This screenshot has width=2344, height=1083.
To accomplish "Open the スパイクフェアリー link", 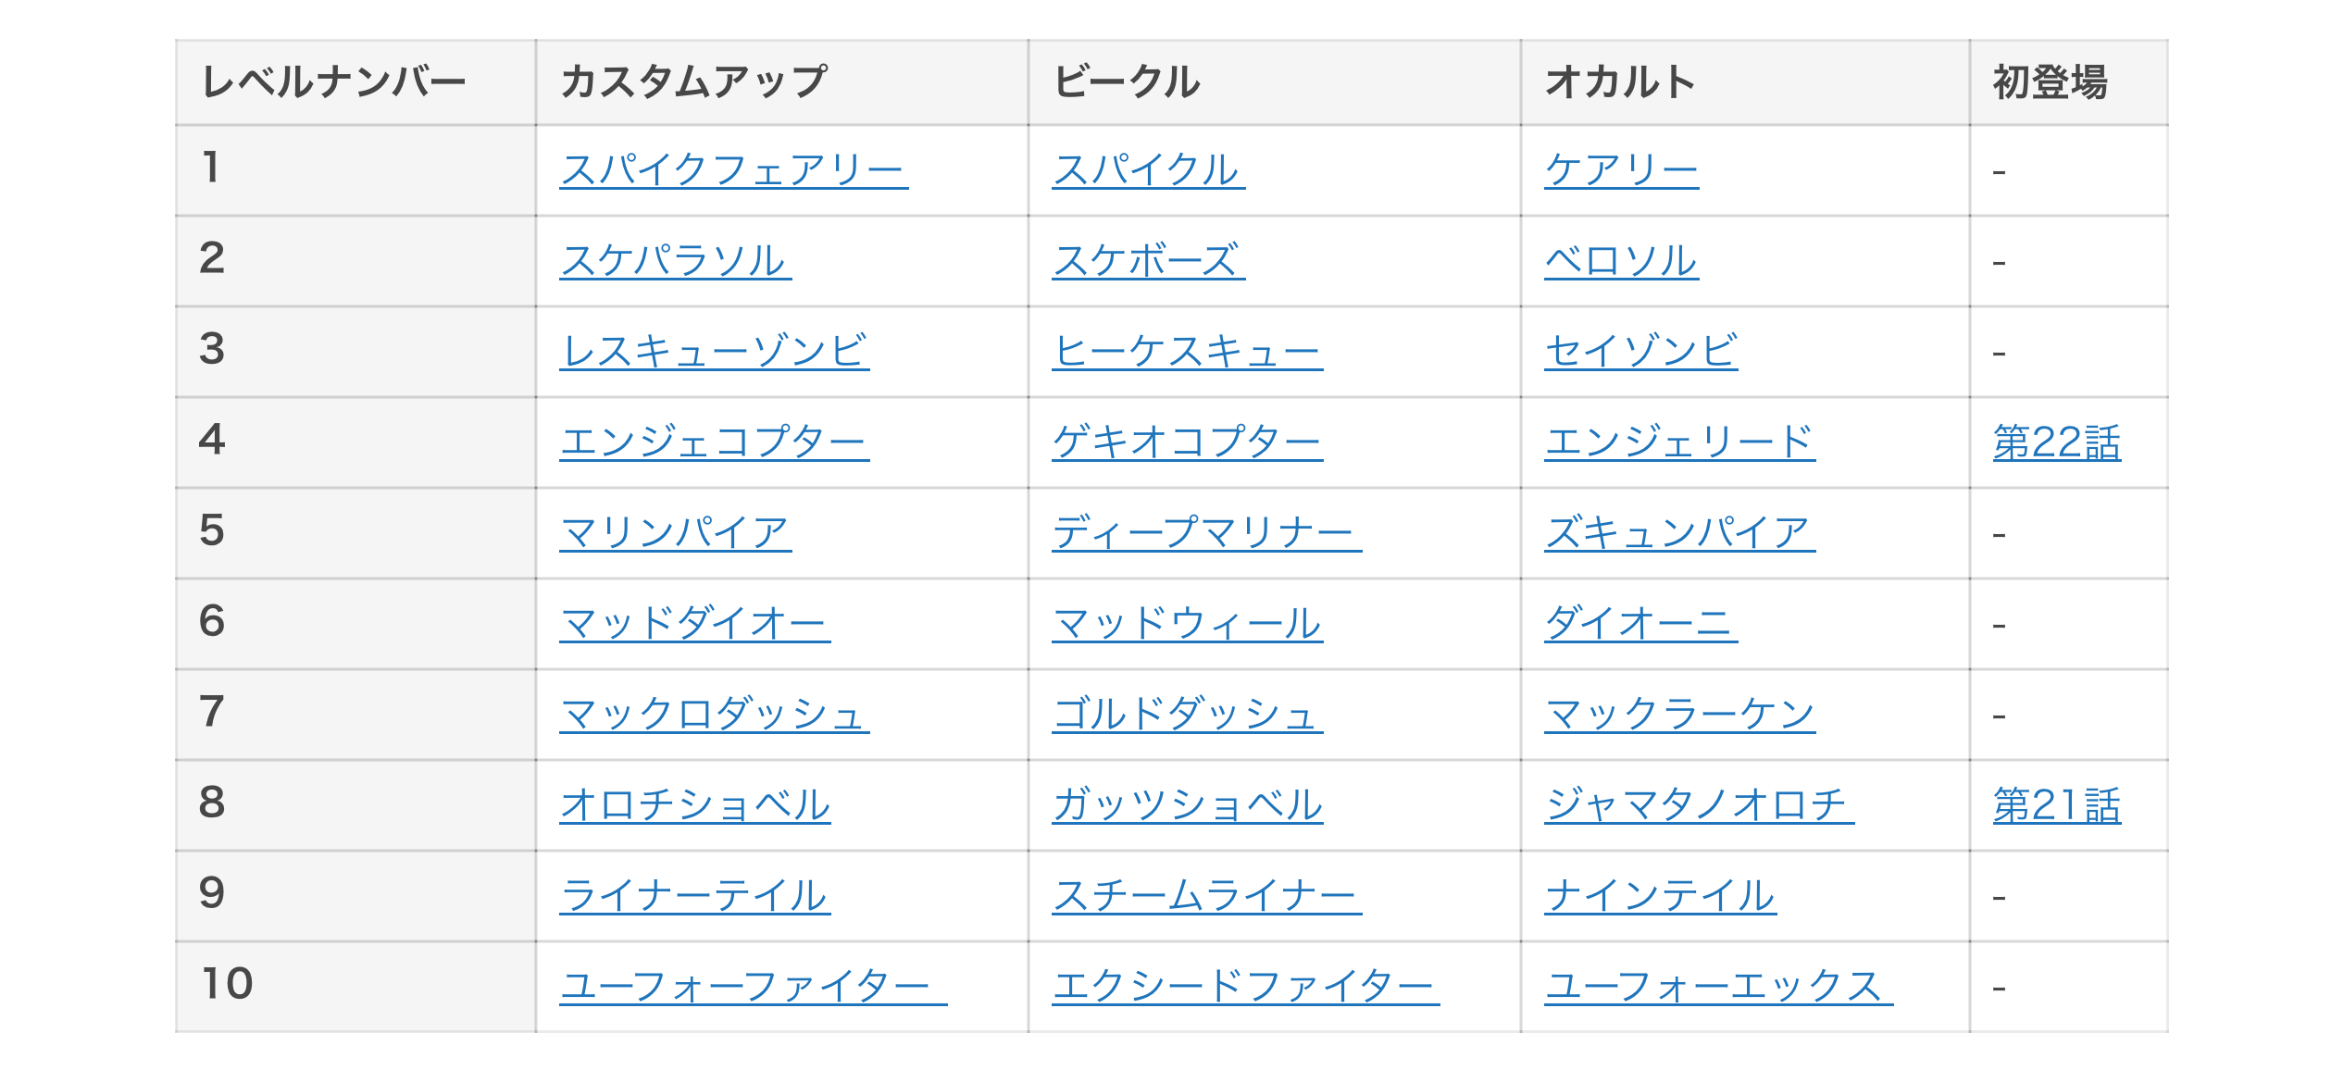I will pos(732,170).
